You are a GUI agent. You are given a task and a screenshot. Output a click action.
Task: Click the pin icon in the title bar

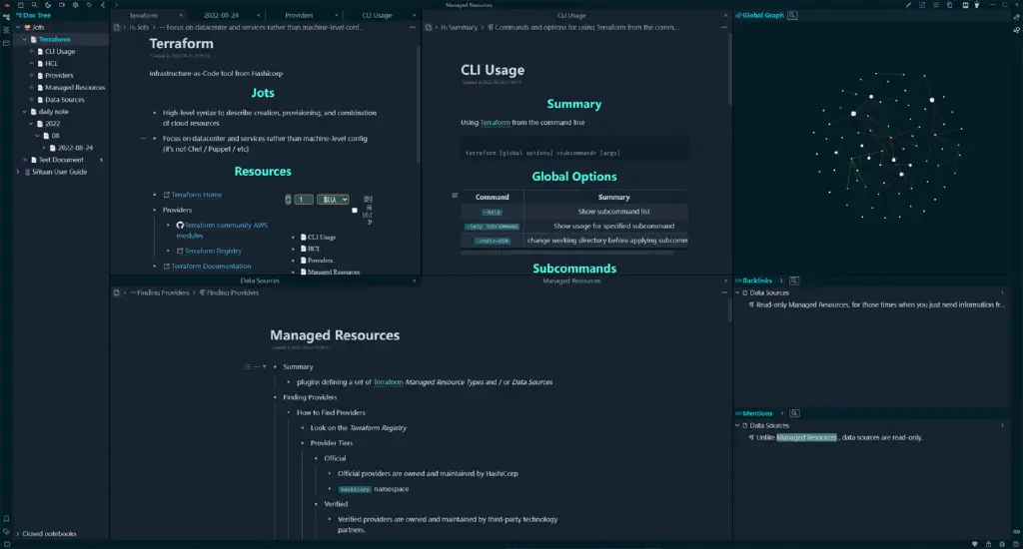[908, 5]
